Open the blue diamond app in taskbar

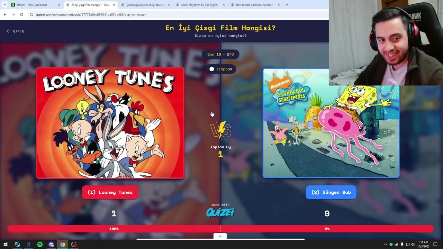pos(17,245)
